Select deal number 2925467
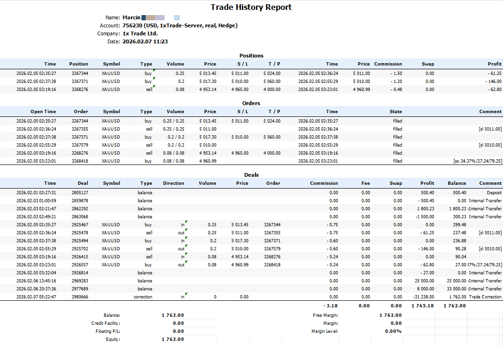 click(x=80, y=225)
